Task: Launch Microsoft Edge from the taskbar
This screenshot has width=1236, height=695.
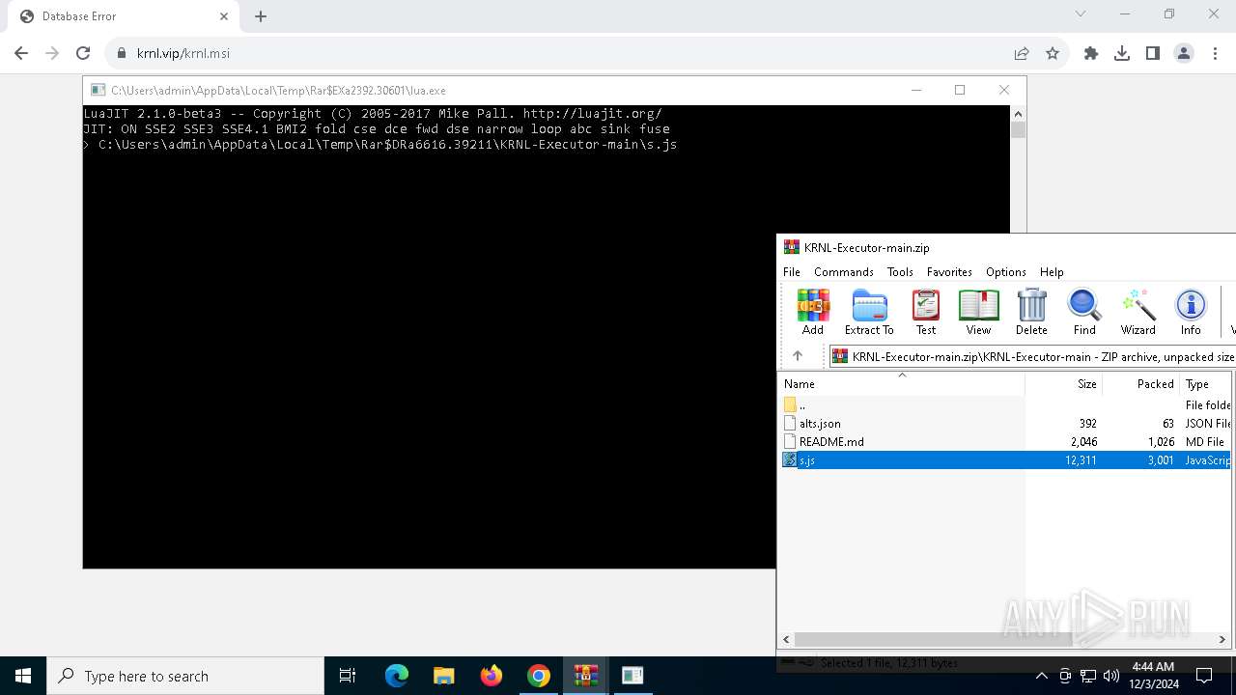Action: pyautogui.click(x=397, y=676)
